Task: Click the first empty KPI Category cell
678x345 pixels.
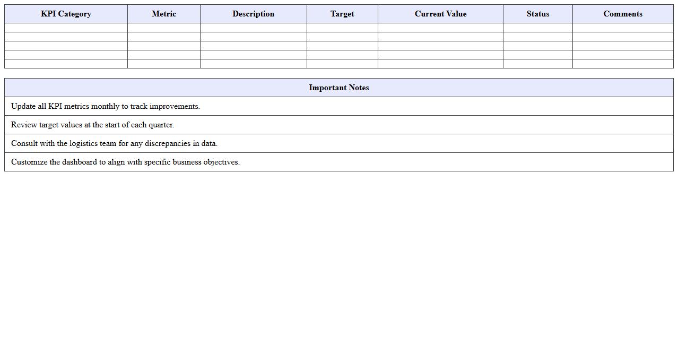Action: [x=65, y=27]
